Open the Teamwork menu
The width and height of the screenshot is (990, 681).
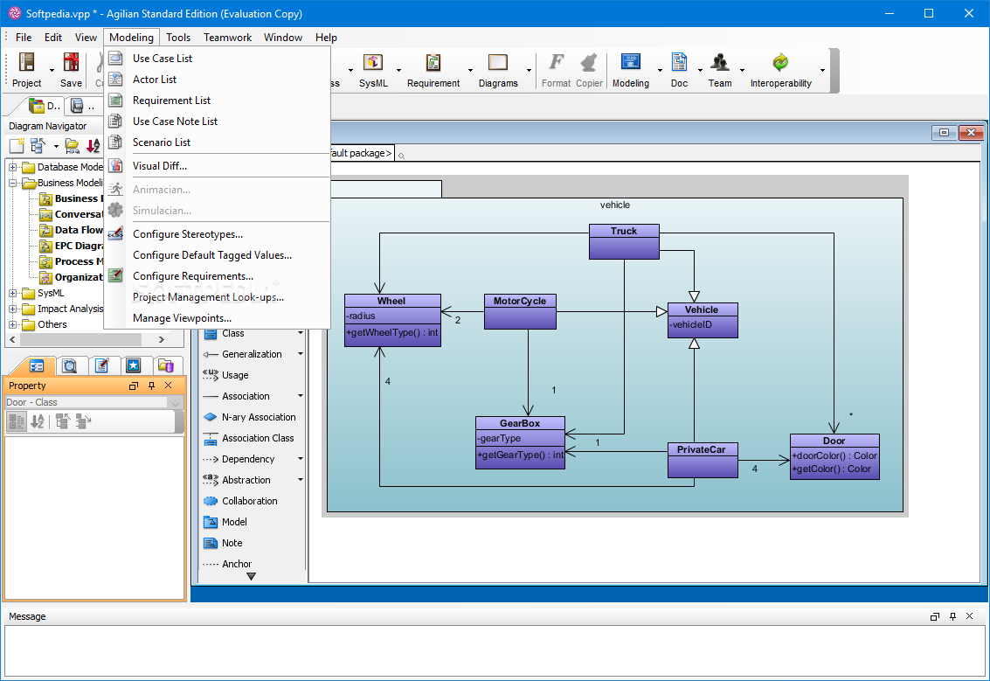click(227, 38)
